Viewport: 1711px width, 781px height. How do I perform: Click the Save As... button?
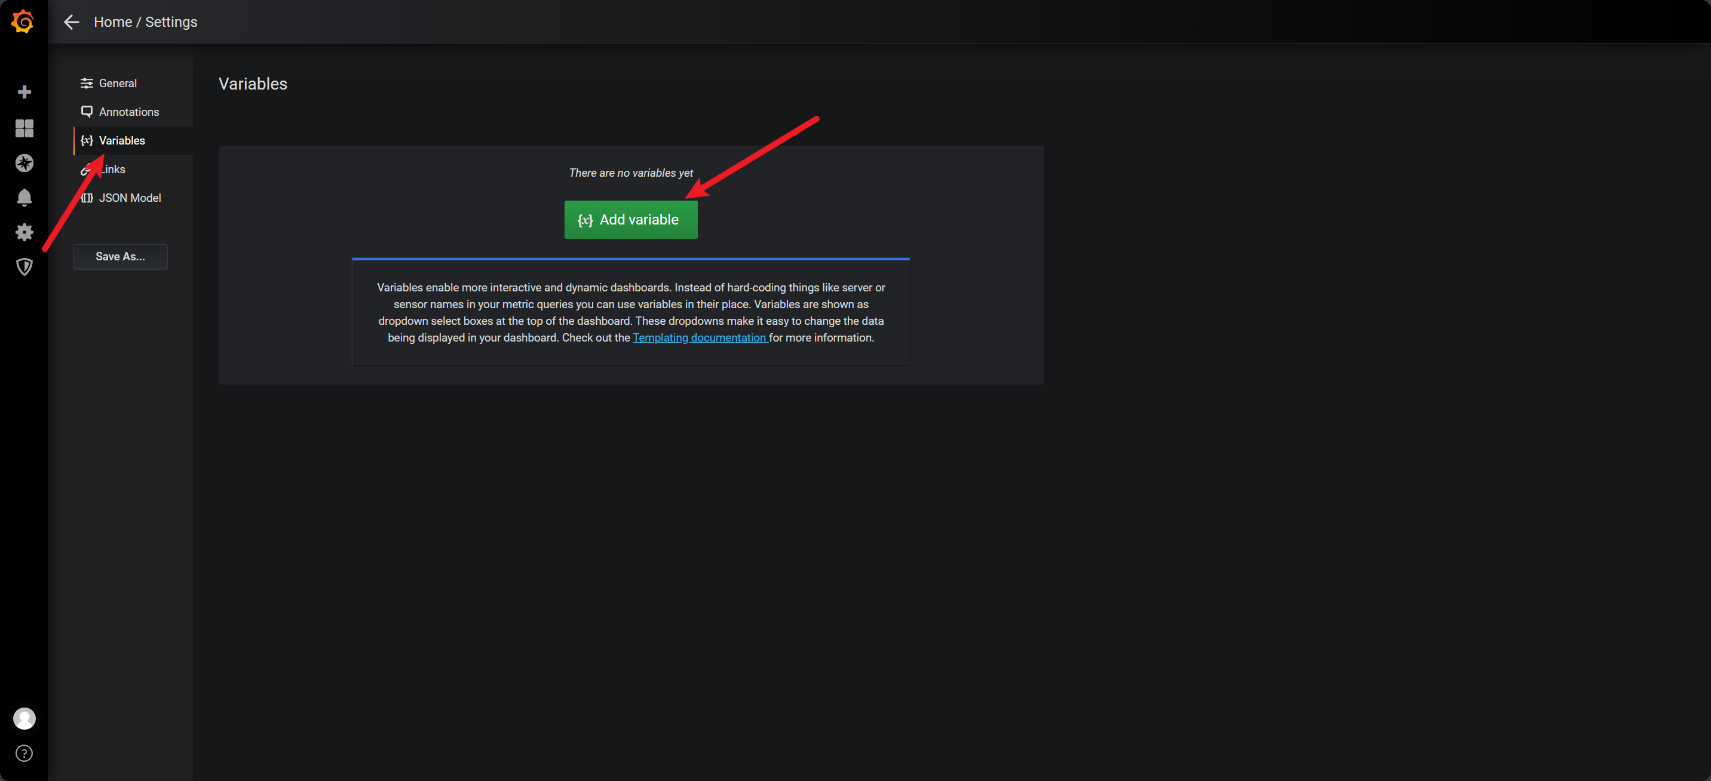tap(120, 256)
